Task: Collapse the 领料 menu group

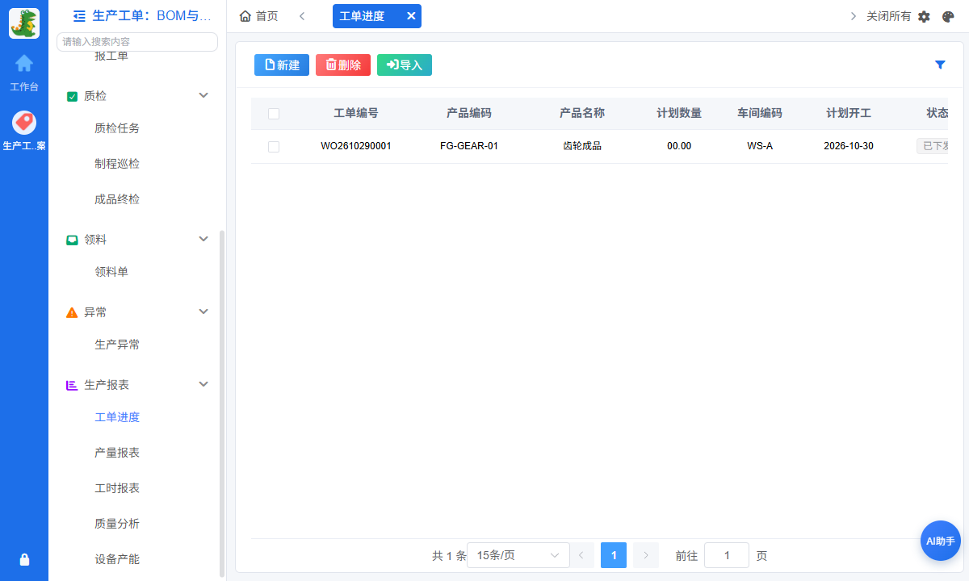Action: [x=203, y=239]
